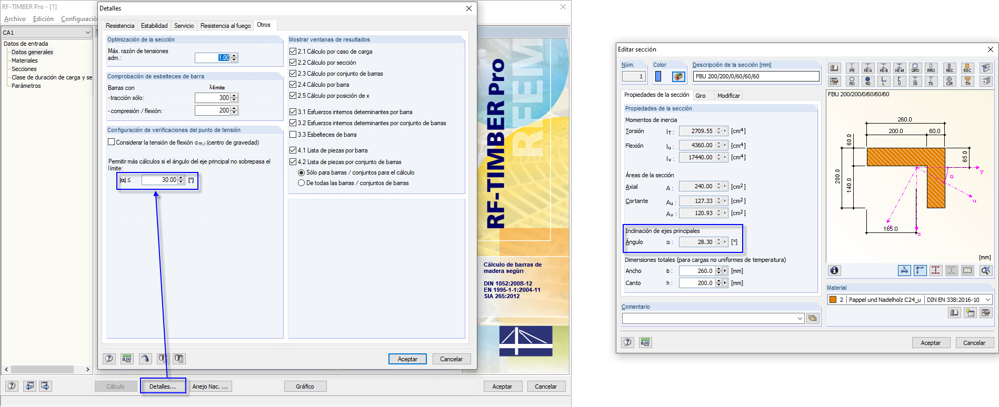Toggle 2.4 Cálculo por barra checkbox
999x407 pixels.
293,85
